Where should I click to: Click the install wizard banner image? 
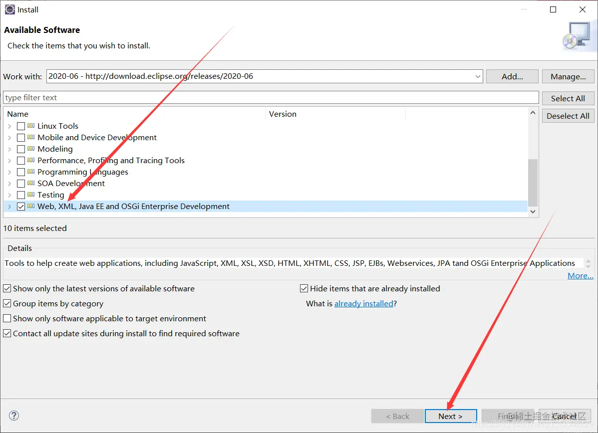(x=580, y=35)
